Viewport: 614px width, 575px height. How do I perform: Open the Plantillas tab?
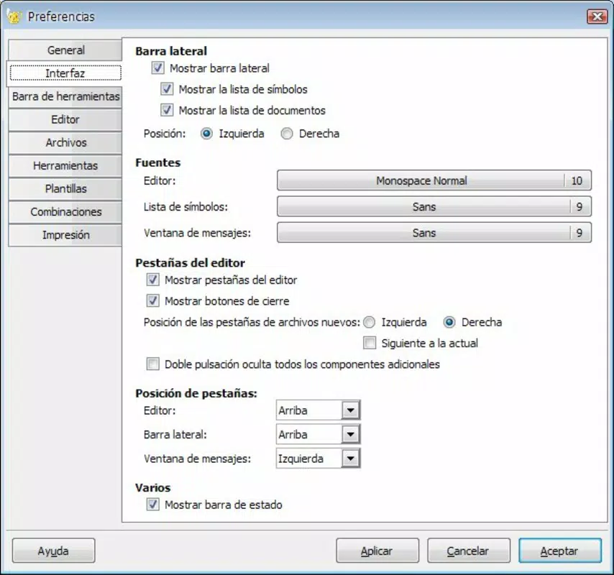click(65, 188)
